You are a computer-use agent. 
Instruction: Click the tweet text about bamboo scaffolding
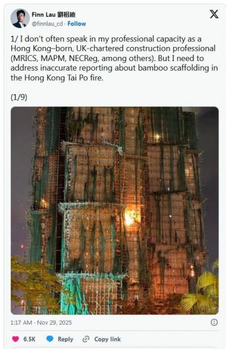click(x=114, y=58)
